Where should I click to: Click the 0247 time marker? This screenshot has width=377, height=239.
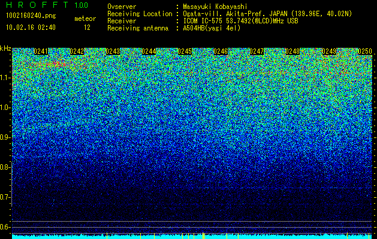pyautogui.click(x=257, y=51)
